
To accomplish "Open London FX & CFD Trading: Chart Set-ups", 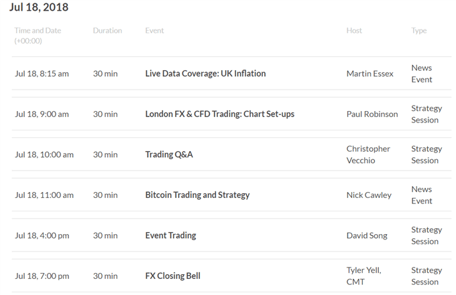I will click(x=219, y=114).
